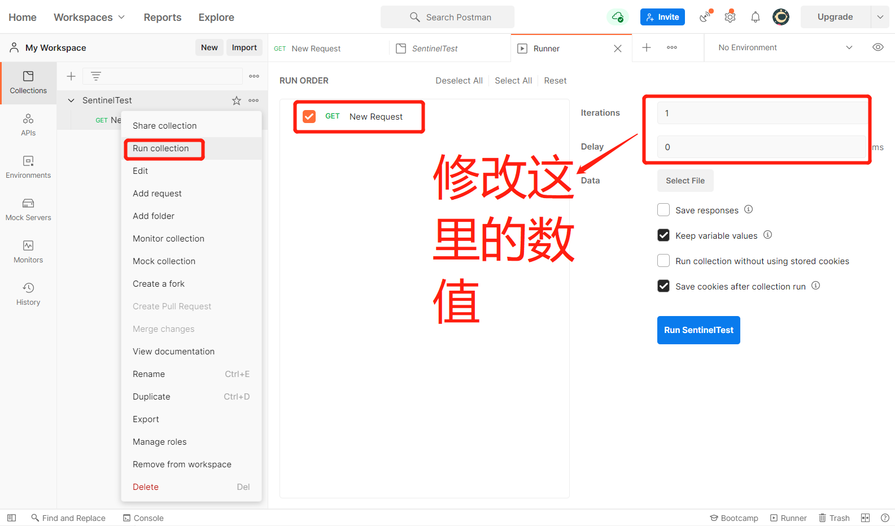Open Reports from the top navigation
Screen dimensions: 895x526
pyautogui.click(x=163, y=17)
